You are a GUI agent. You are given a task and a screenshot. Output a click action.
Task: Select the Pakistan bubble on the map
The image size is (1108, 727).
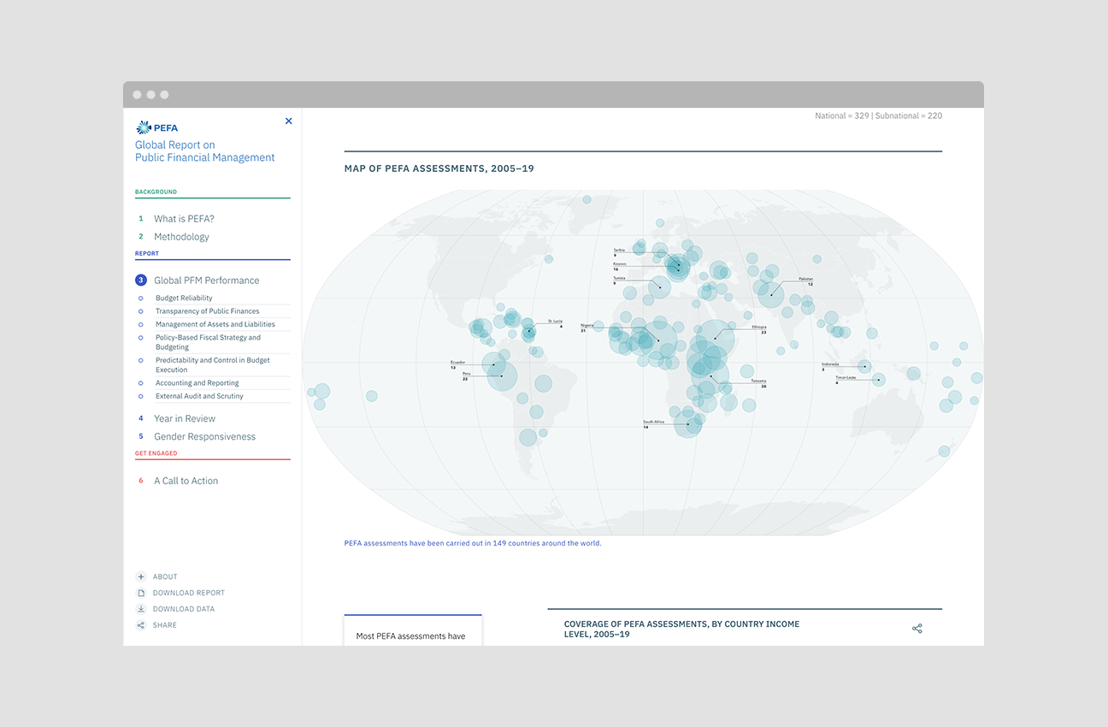tap(770, 294)
